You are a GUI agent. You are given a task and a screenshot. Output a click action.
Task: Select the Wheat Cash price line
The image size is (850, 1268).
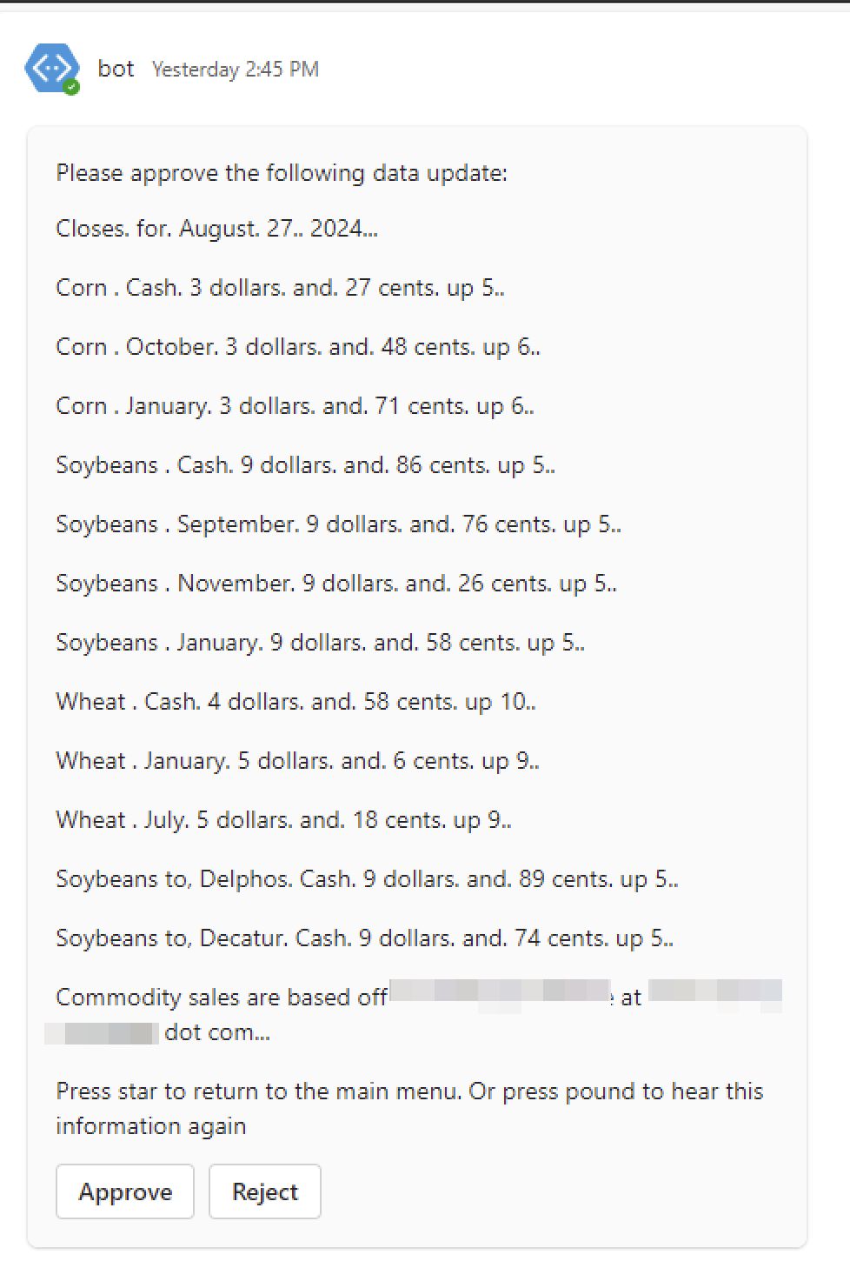[296, 702]
